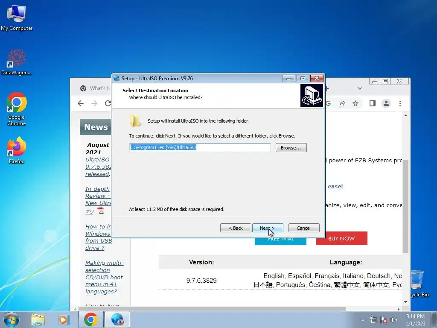437x328 pixels.
Task: Click Chrome vertical scrollbar thumb
Action: coord(405,206)
